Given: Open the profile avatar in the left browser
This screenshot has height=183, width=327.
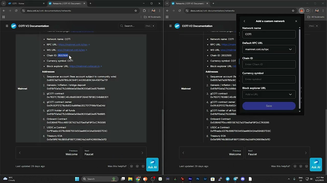Looking at the screenshot, I should (x=153, y=11).
